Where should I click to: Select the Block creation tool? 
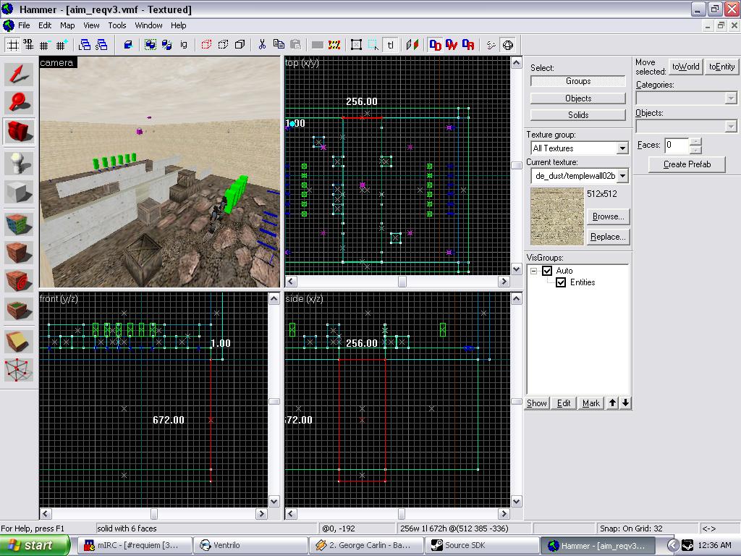20,193
